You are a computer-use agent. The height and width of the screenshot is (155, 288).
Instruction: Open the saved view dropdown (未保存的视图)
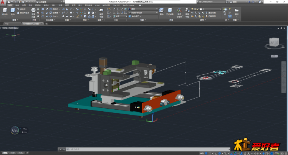pyautogui.click(x=143, y=13)
